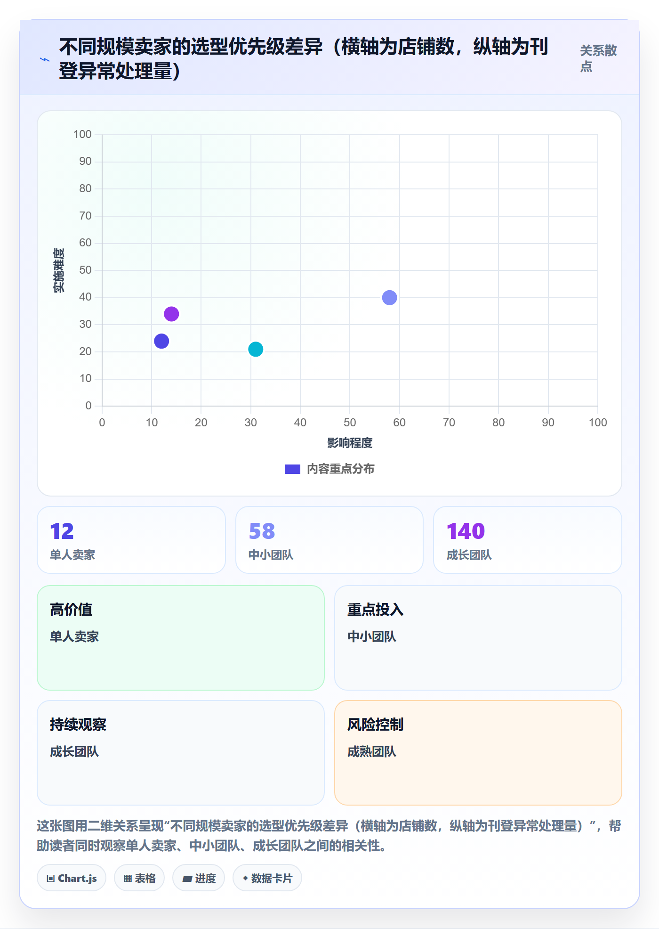Click the 中小团队 text in 重点投入 card
Viewport: 659px width, 929px height.
[372, 636]
